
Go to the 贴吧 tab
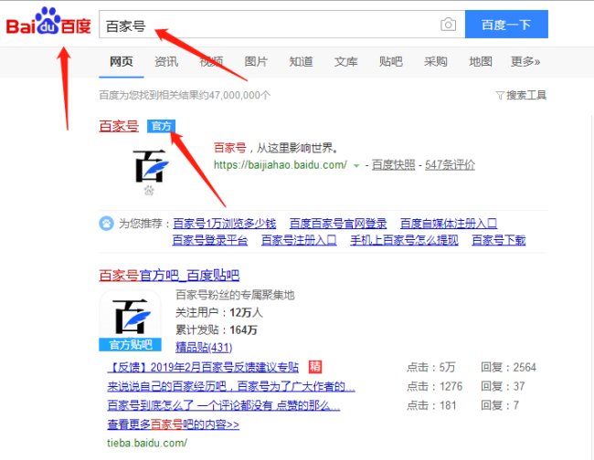tap(391, 61)
